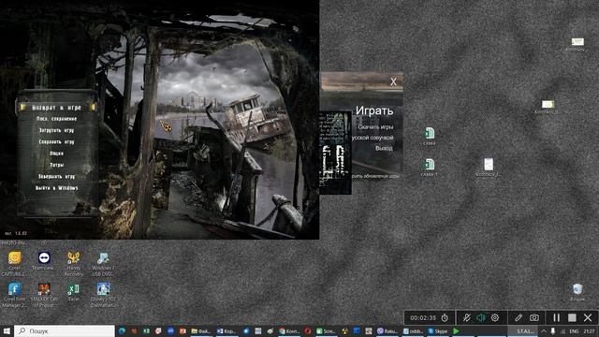Select the desktop file icon right of the launcher
The image size is (599, 337).
point(548,107)
